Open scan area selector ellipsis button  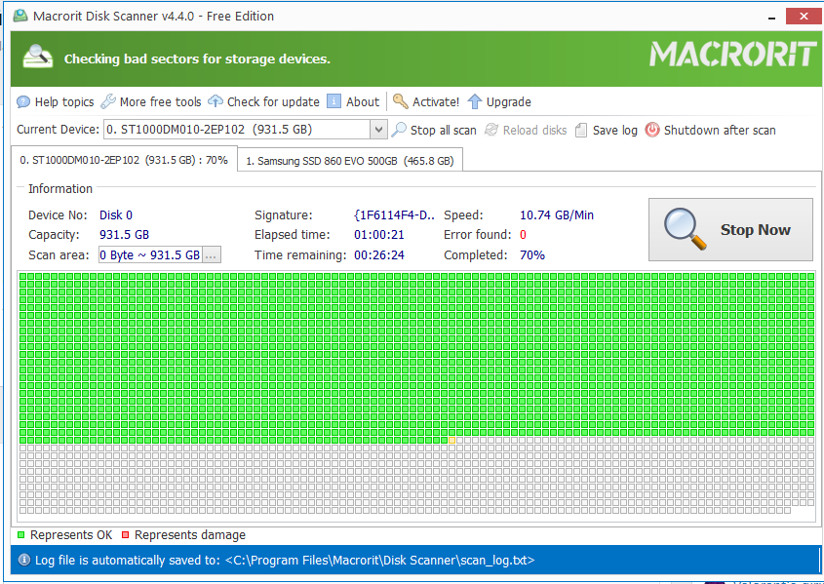point(212,255)
